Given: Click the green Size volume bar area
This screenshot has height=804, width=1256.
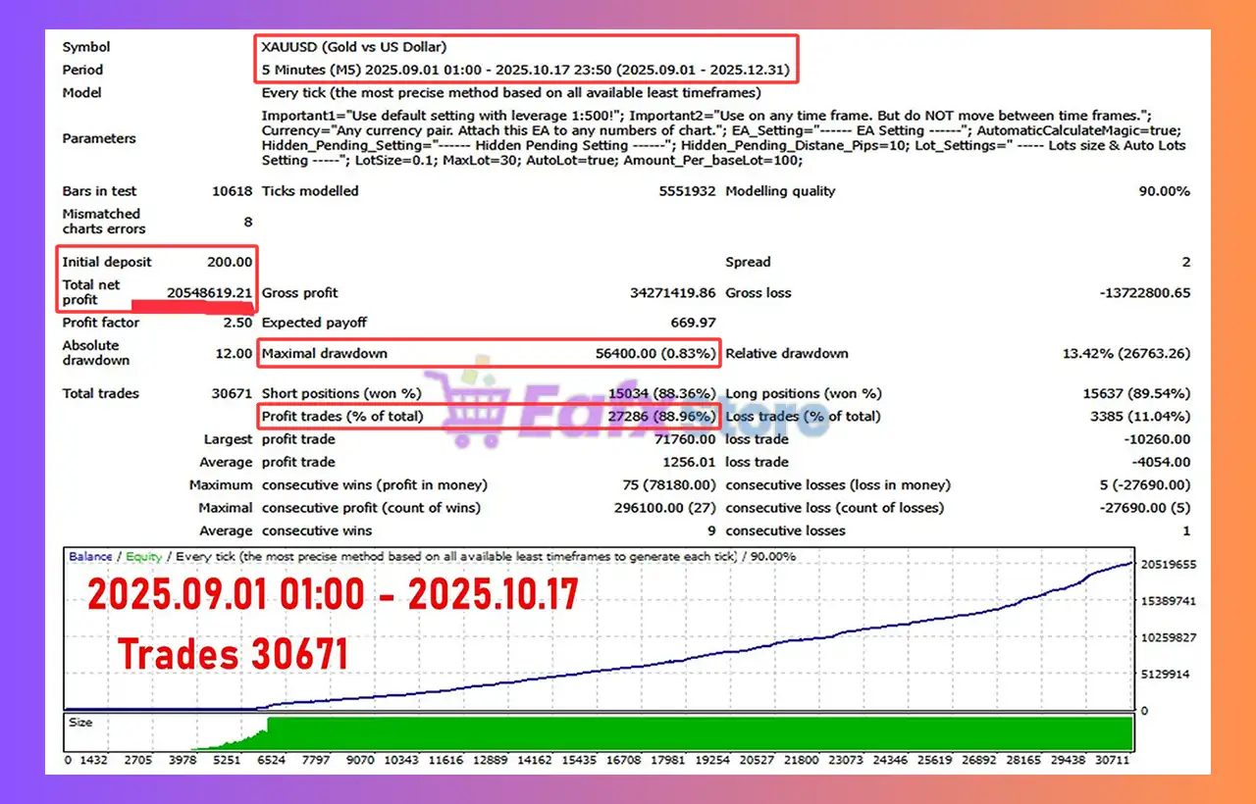Looking at the screenshot, I should tap(687, 733).
